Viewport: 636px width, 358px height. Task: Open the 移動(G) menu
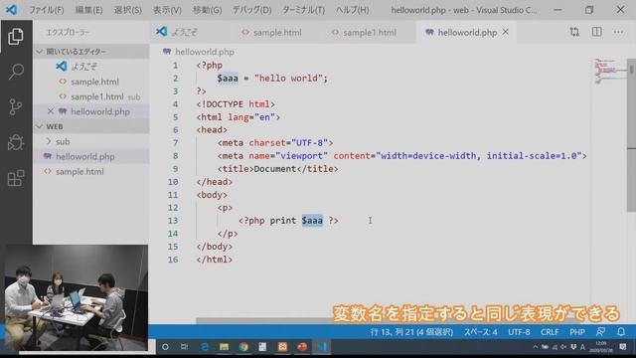207,10
